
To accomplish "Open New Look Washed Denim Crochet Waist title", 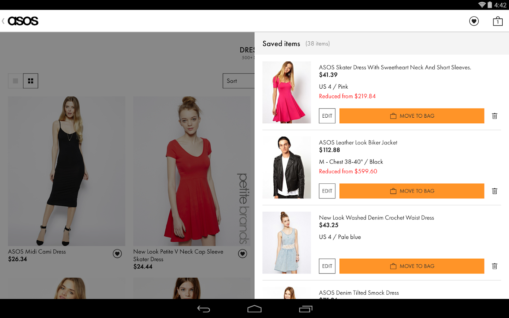I will click(376, 218).
